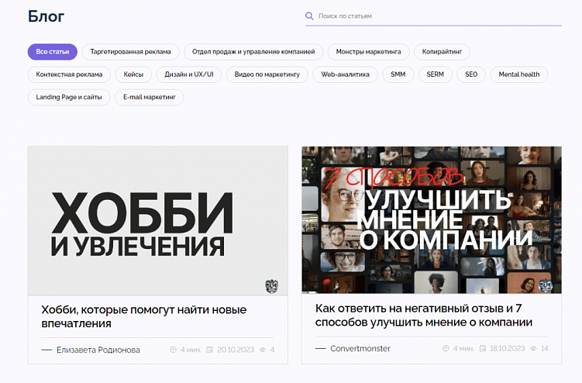
Task: Filter by Landing Page и сайты
Action: tap(69, 97)
